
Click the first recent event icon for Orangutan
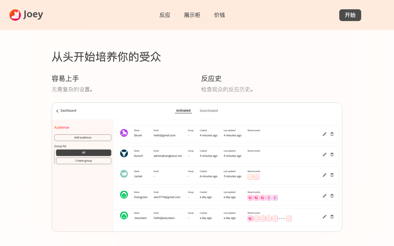coord(250,198)
